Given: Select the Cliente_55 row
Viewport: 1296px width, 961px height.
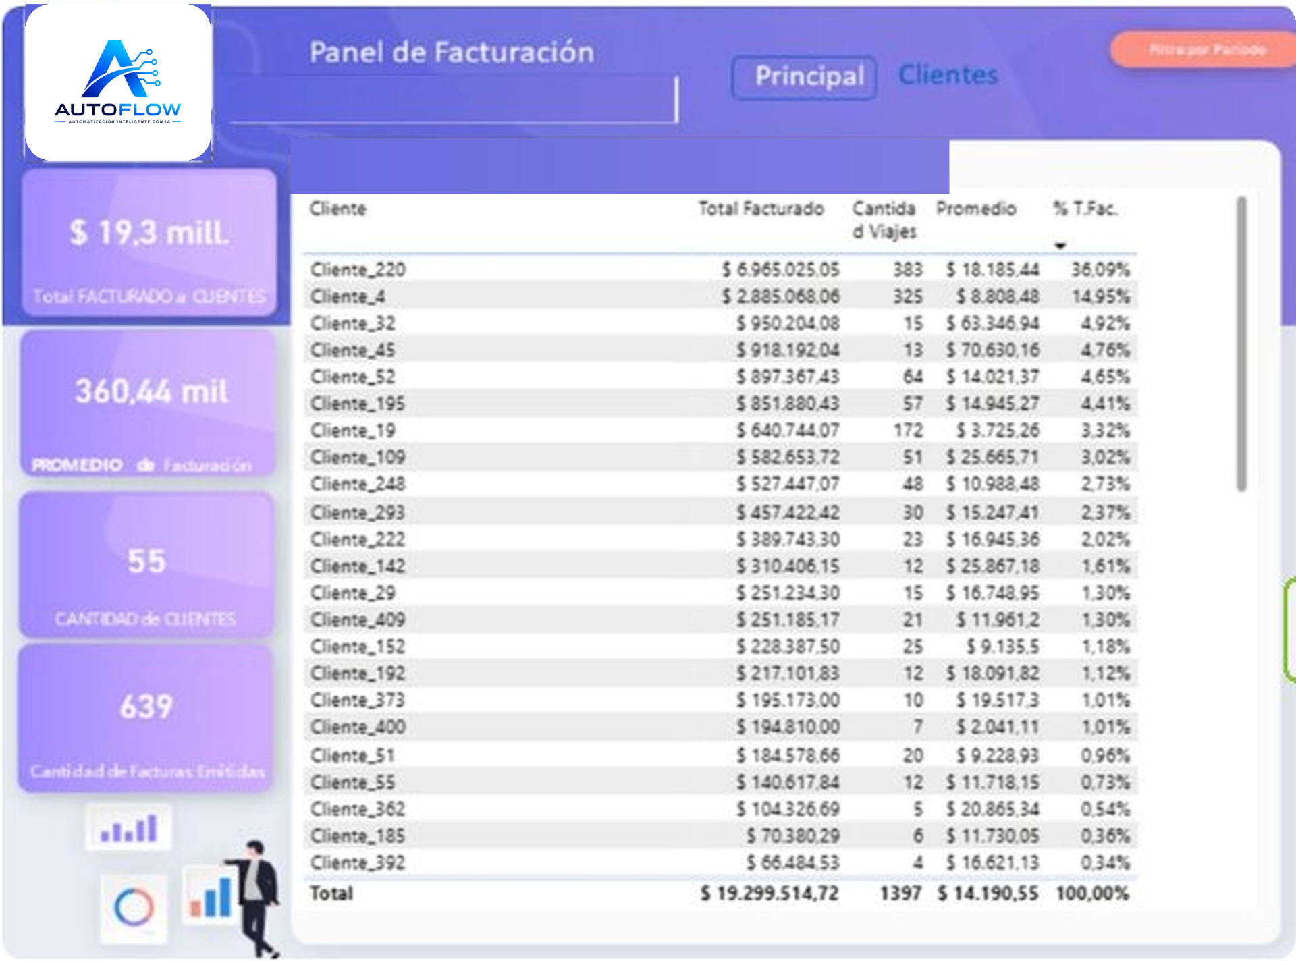Looking at the screenshot, I should pos(720,782).
